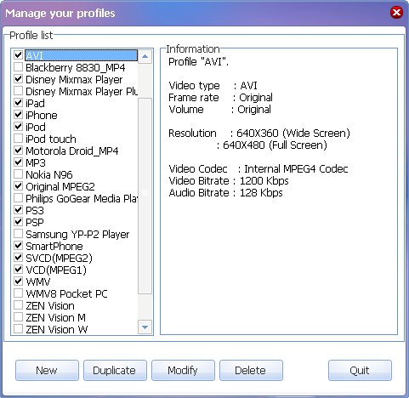Select the iPad profile name

tap(35, 104)
